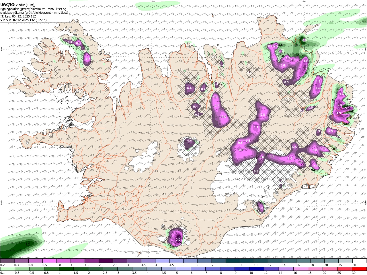The image size is (367, 275).
Task: Pick bright red bottom-row swatch after the 30 label
Action: 360,269
